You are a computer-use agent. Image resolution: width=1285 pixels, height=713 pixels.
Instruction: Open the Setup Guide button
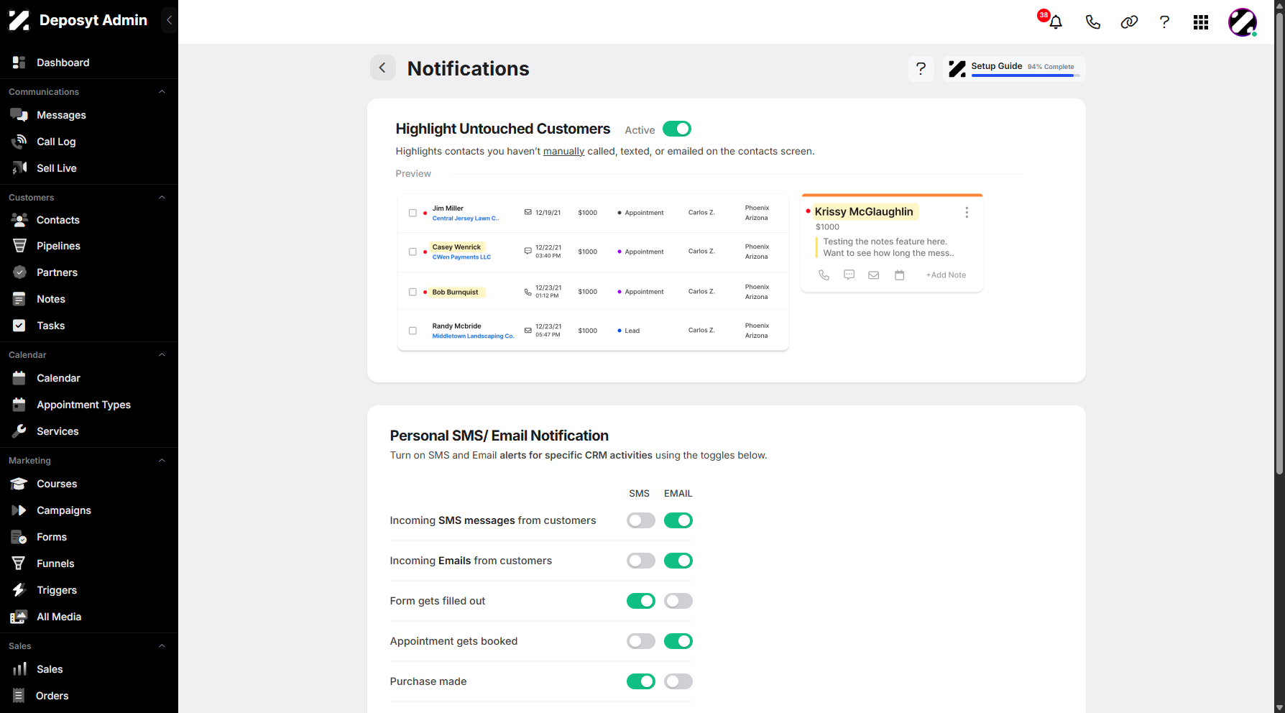[x=1014, y=68]
